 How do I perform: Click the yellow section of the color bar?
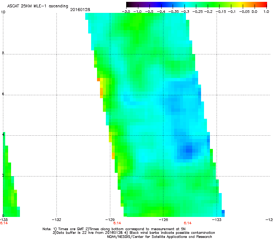241,4
